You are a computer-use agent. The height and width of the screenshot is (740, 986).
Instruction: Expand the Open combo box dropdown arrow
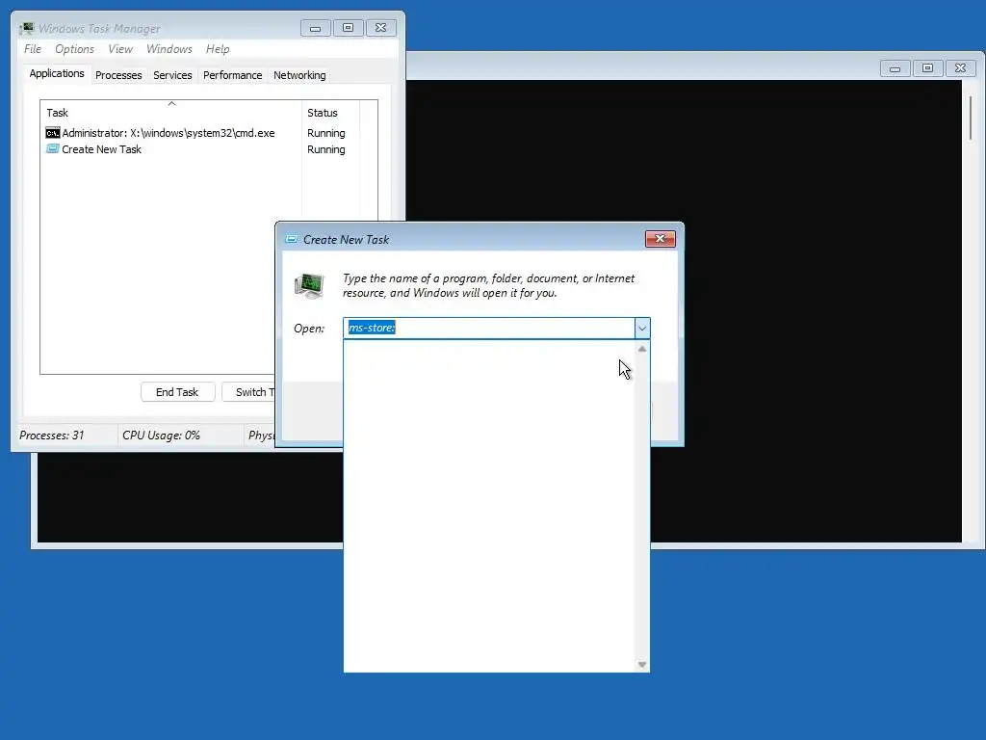point(642,328)
